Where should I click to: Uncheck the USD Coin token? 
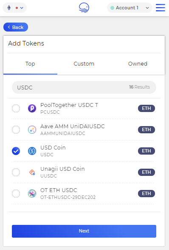point(16,151)
